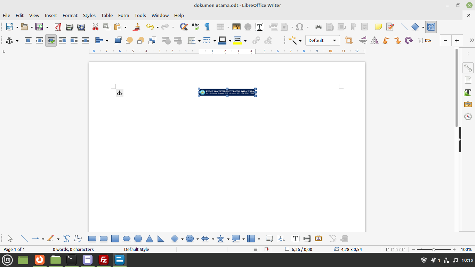Screen dimensions: 475x267
Task: Select the Line drawing tool at bottom
Action: (x=24, y=238)
